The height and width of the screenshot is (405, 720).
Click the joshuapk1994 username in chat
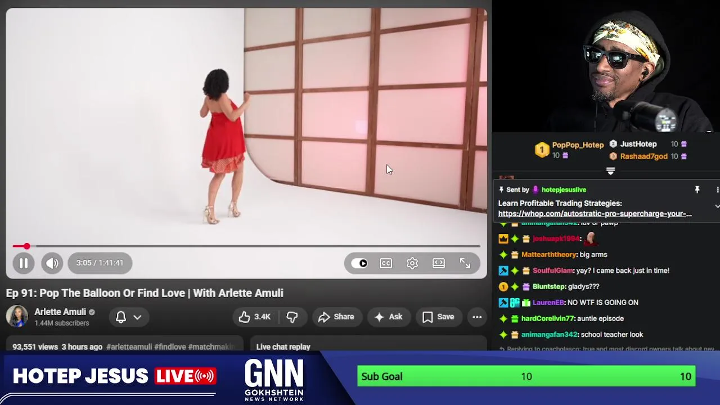(556, 238)
